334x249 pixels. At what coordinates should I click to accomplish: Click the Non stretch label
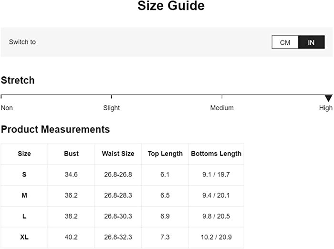click(x=7, y=108)
